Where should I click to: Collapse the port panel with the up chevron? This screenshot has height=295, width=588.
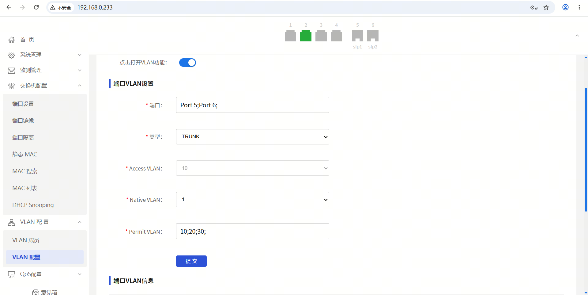tap(577, 36)
